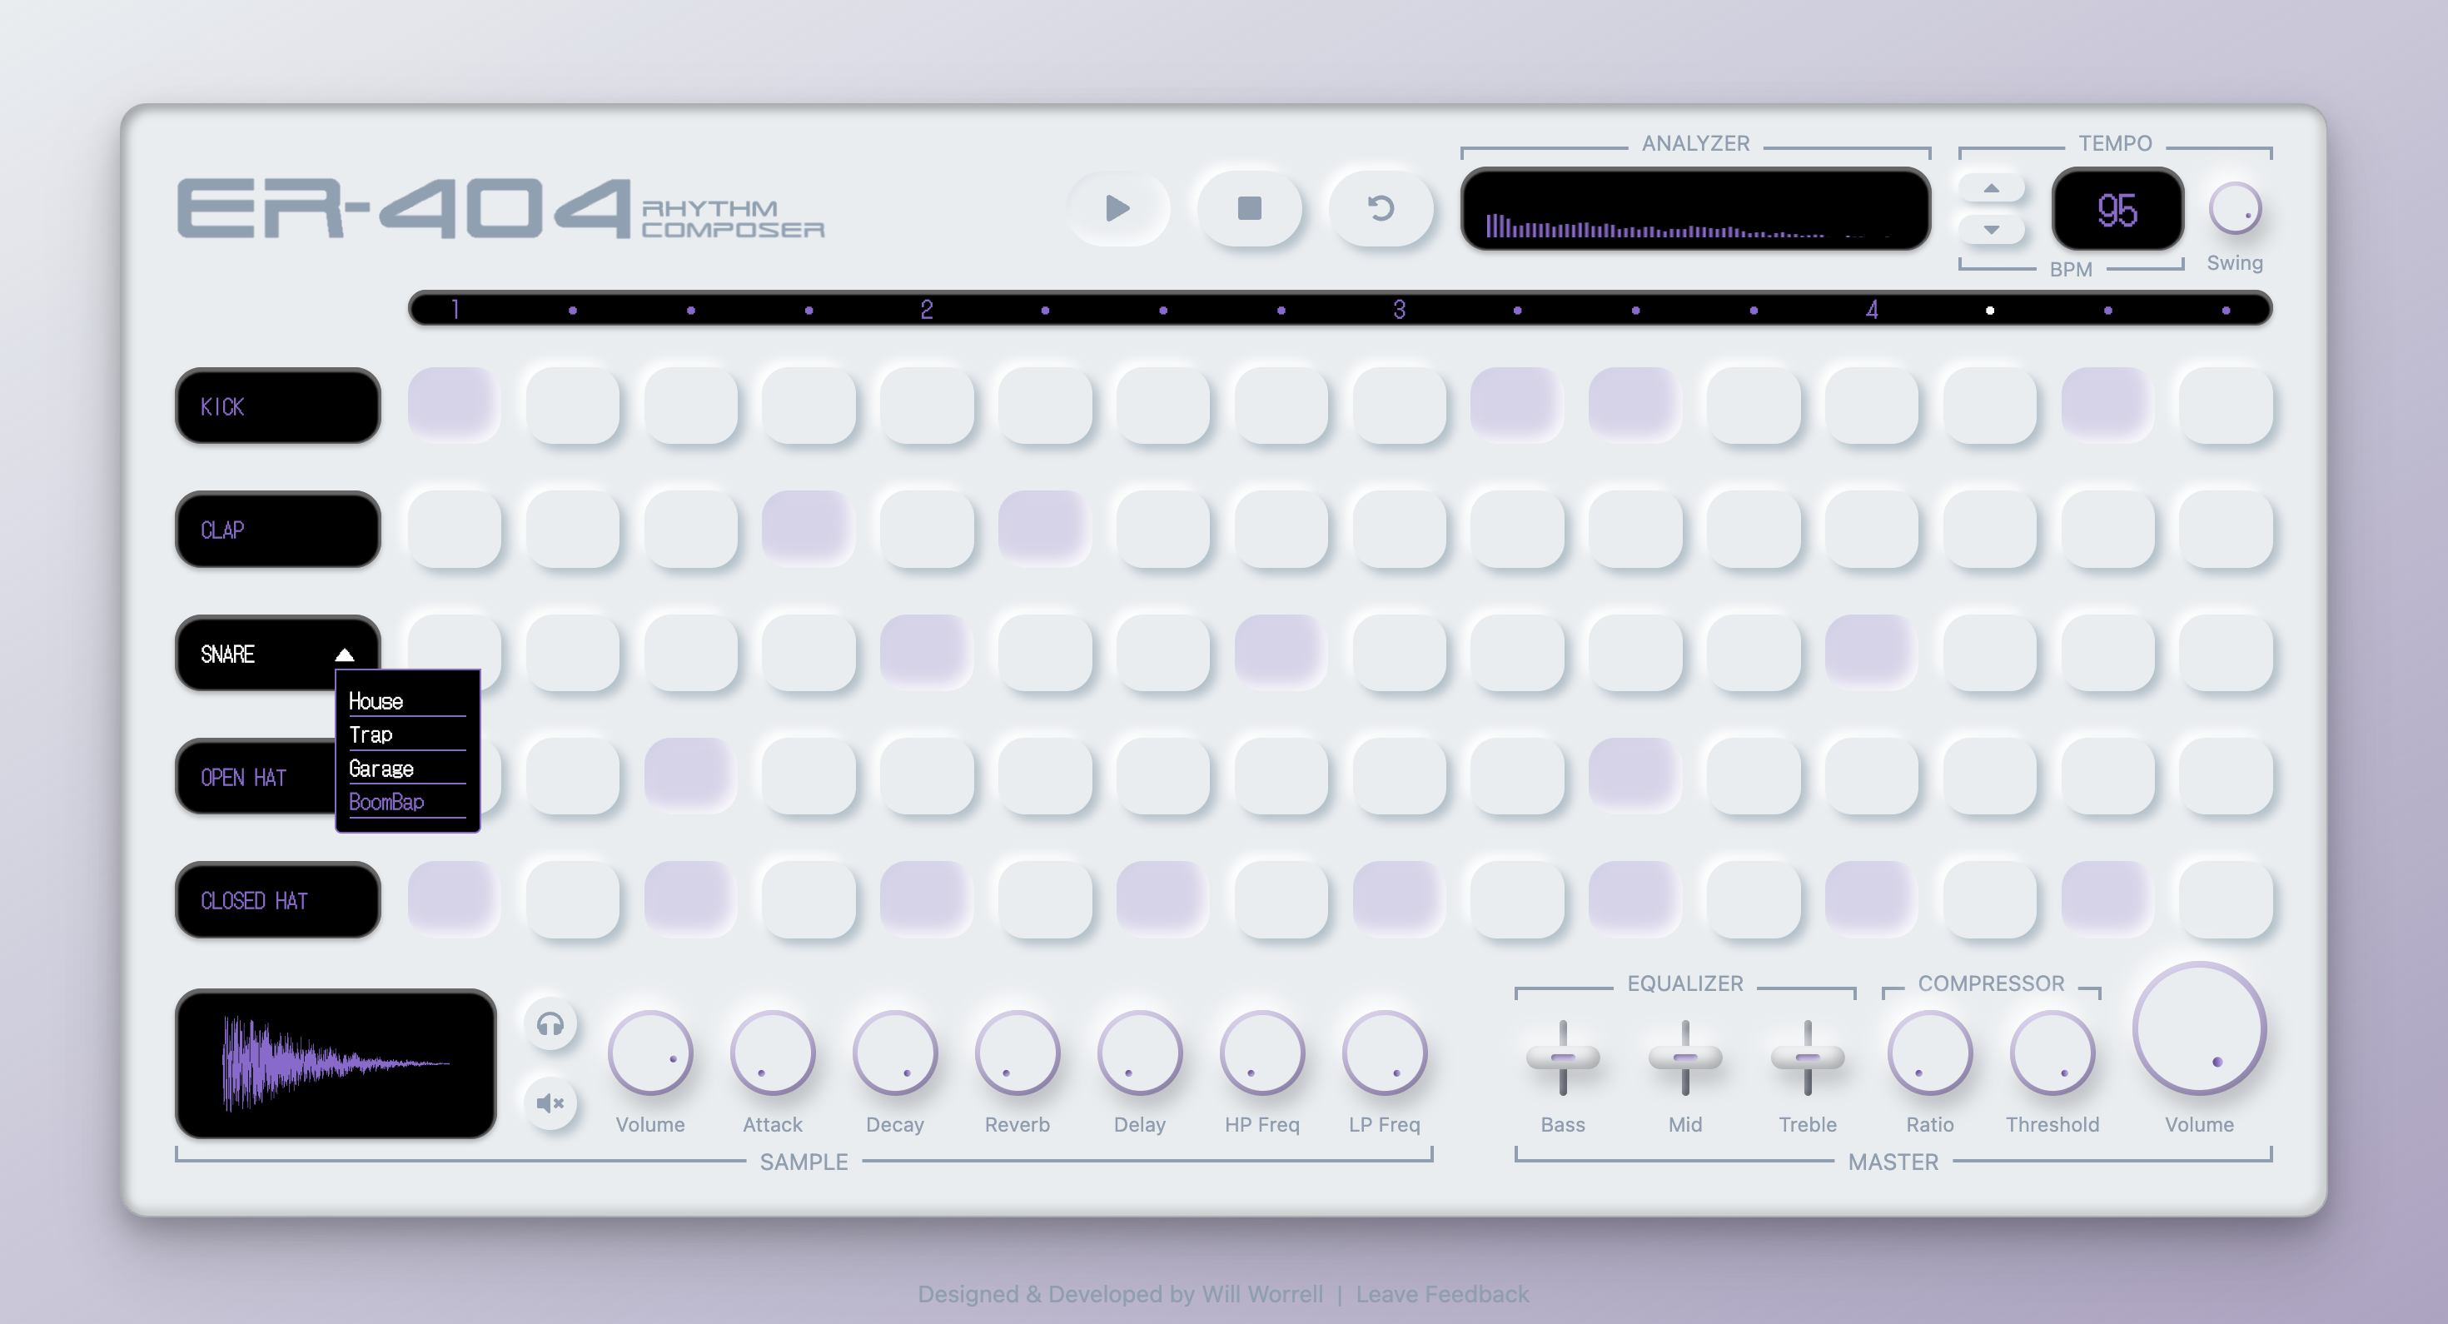The image size is (2448, 1324).
Task: Toggle the first Kick step pad
Action: click(455, 406)
